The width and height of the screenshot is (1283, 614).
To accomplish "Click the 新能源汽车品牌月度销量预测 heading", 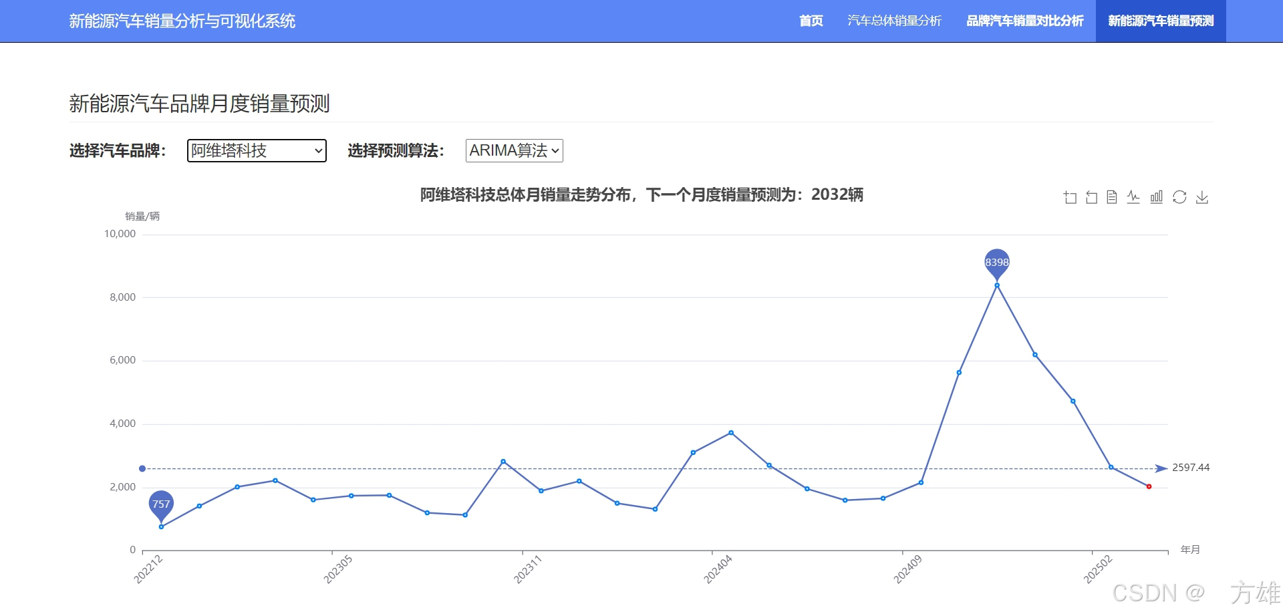I will click(199, 104).
